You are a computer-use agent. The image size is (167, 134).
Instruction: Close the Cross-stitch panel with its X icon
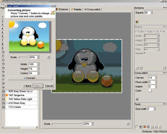pos(166,73)
